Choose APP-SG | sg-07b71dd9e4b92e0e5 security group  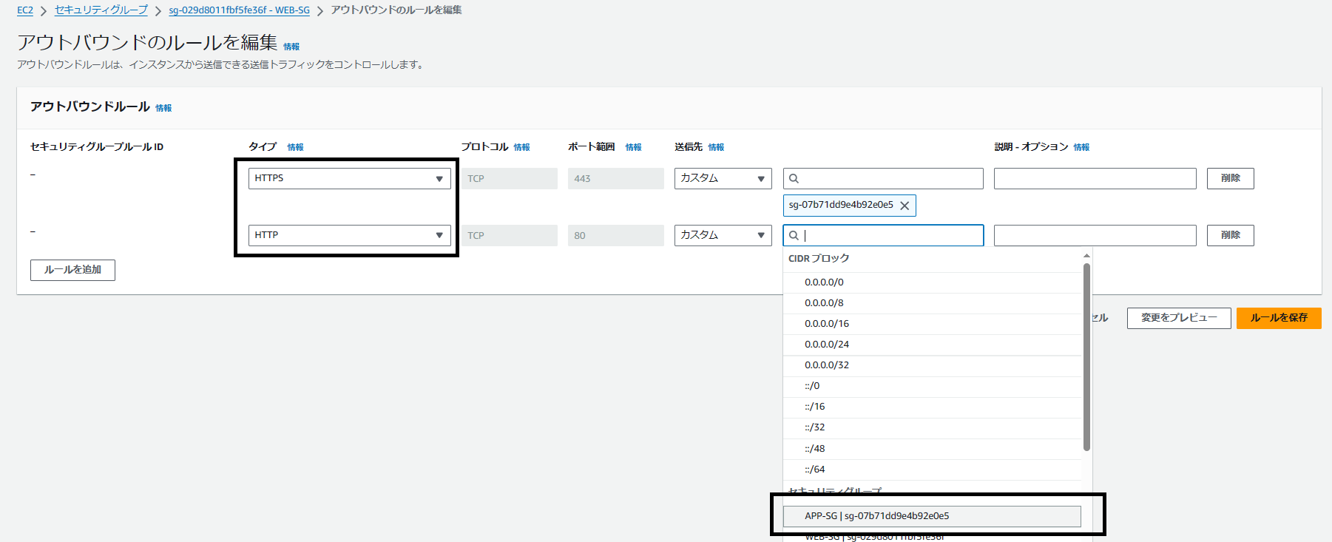click(x=933, y=516)
